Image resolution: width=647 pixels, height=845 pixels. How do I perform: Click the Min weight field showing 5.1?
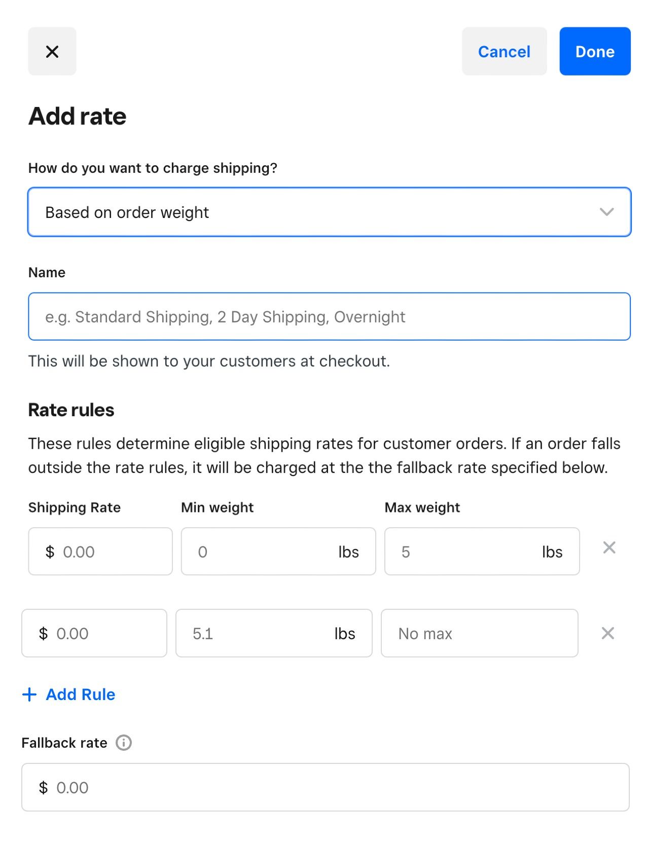[274, 633]
